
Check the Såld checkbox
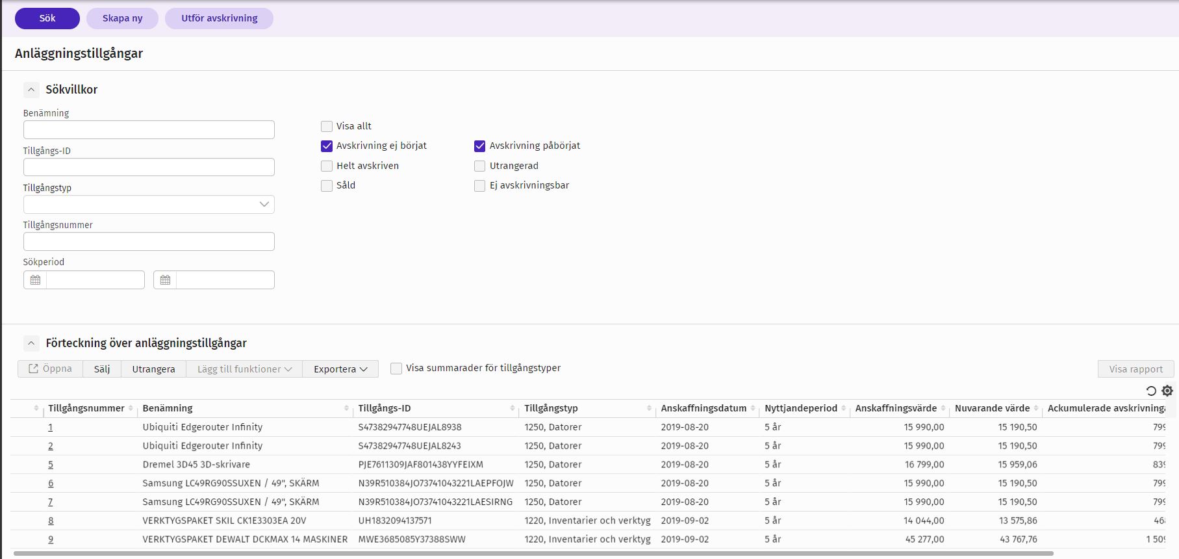(327, 186)
